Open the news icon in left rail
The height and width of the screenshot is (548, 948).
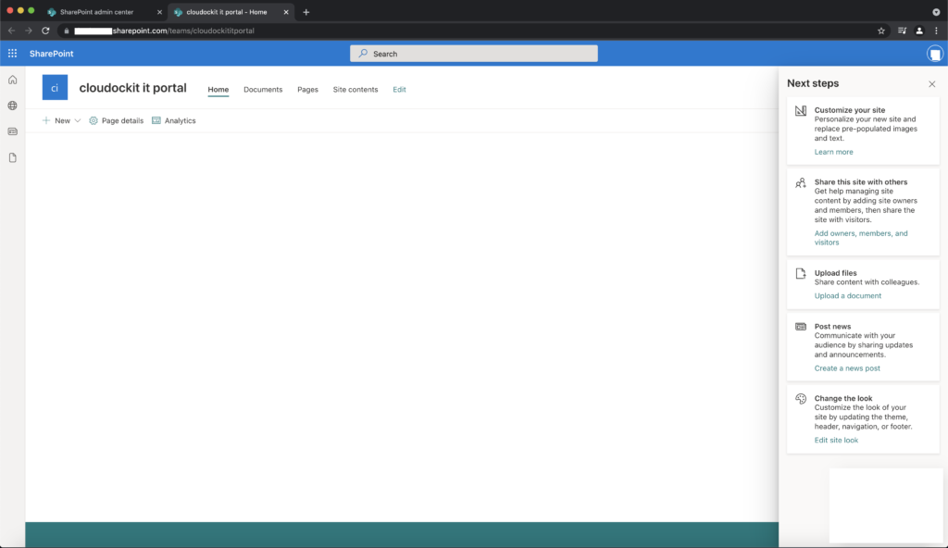click(x=12, y=131)
